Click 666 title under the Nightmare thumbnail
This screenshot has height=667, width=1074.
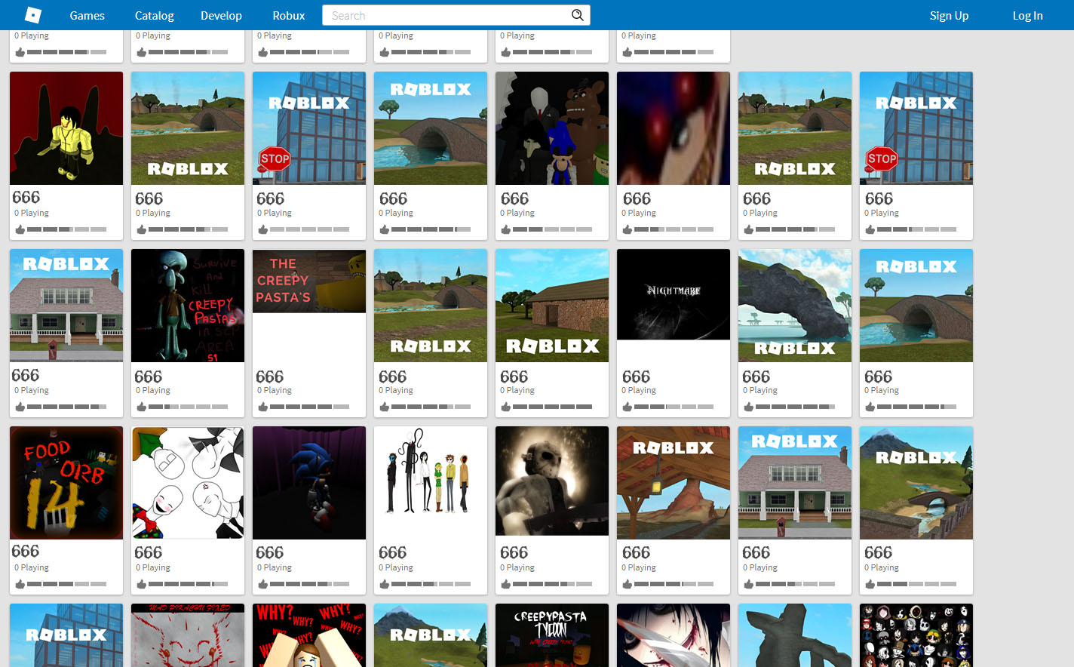click(637, 377)
